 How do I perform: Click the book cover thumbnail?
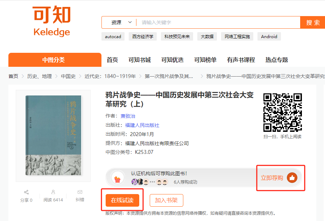click(x=53, y=135)
